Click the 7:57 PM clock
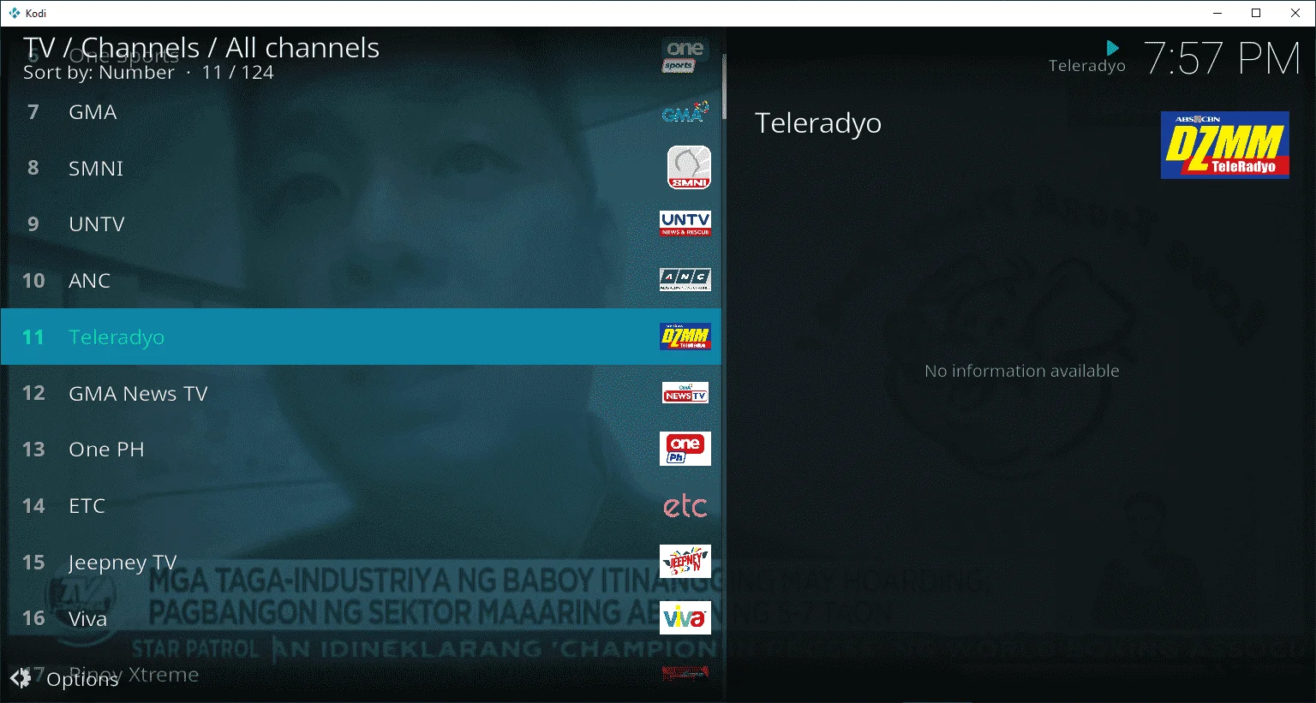The height and width of the screenshot is (703, 1316). 1222,58
